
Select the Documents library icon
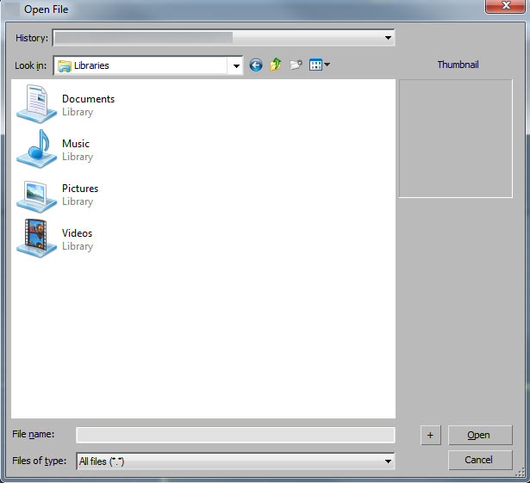pyautogui.click(x=36, y=104)
